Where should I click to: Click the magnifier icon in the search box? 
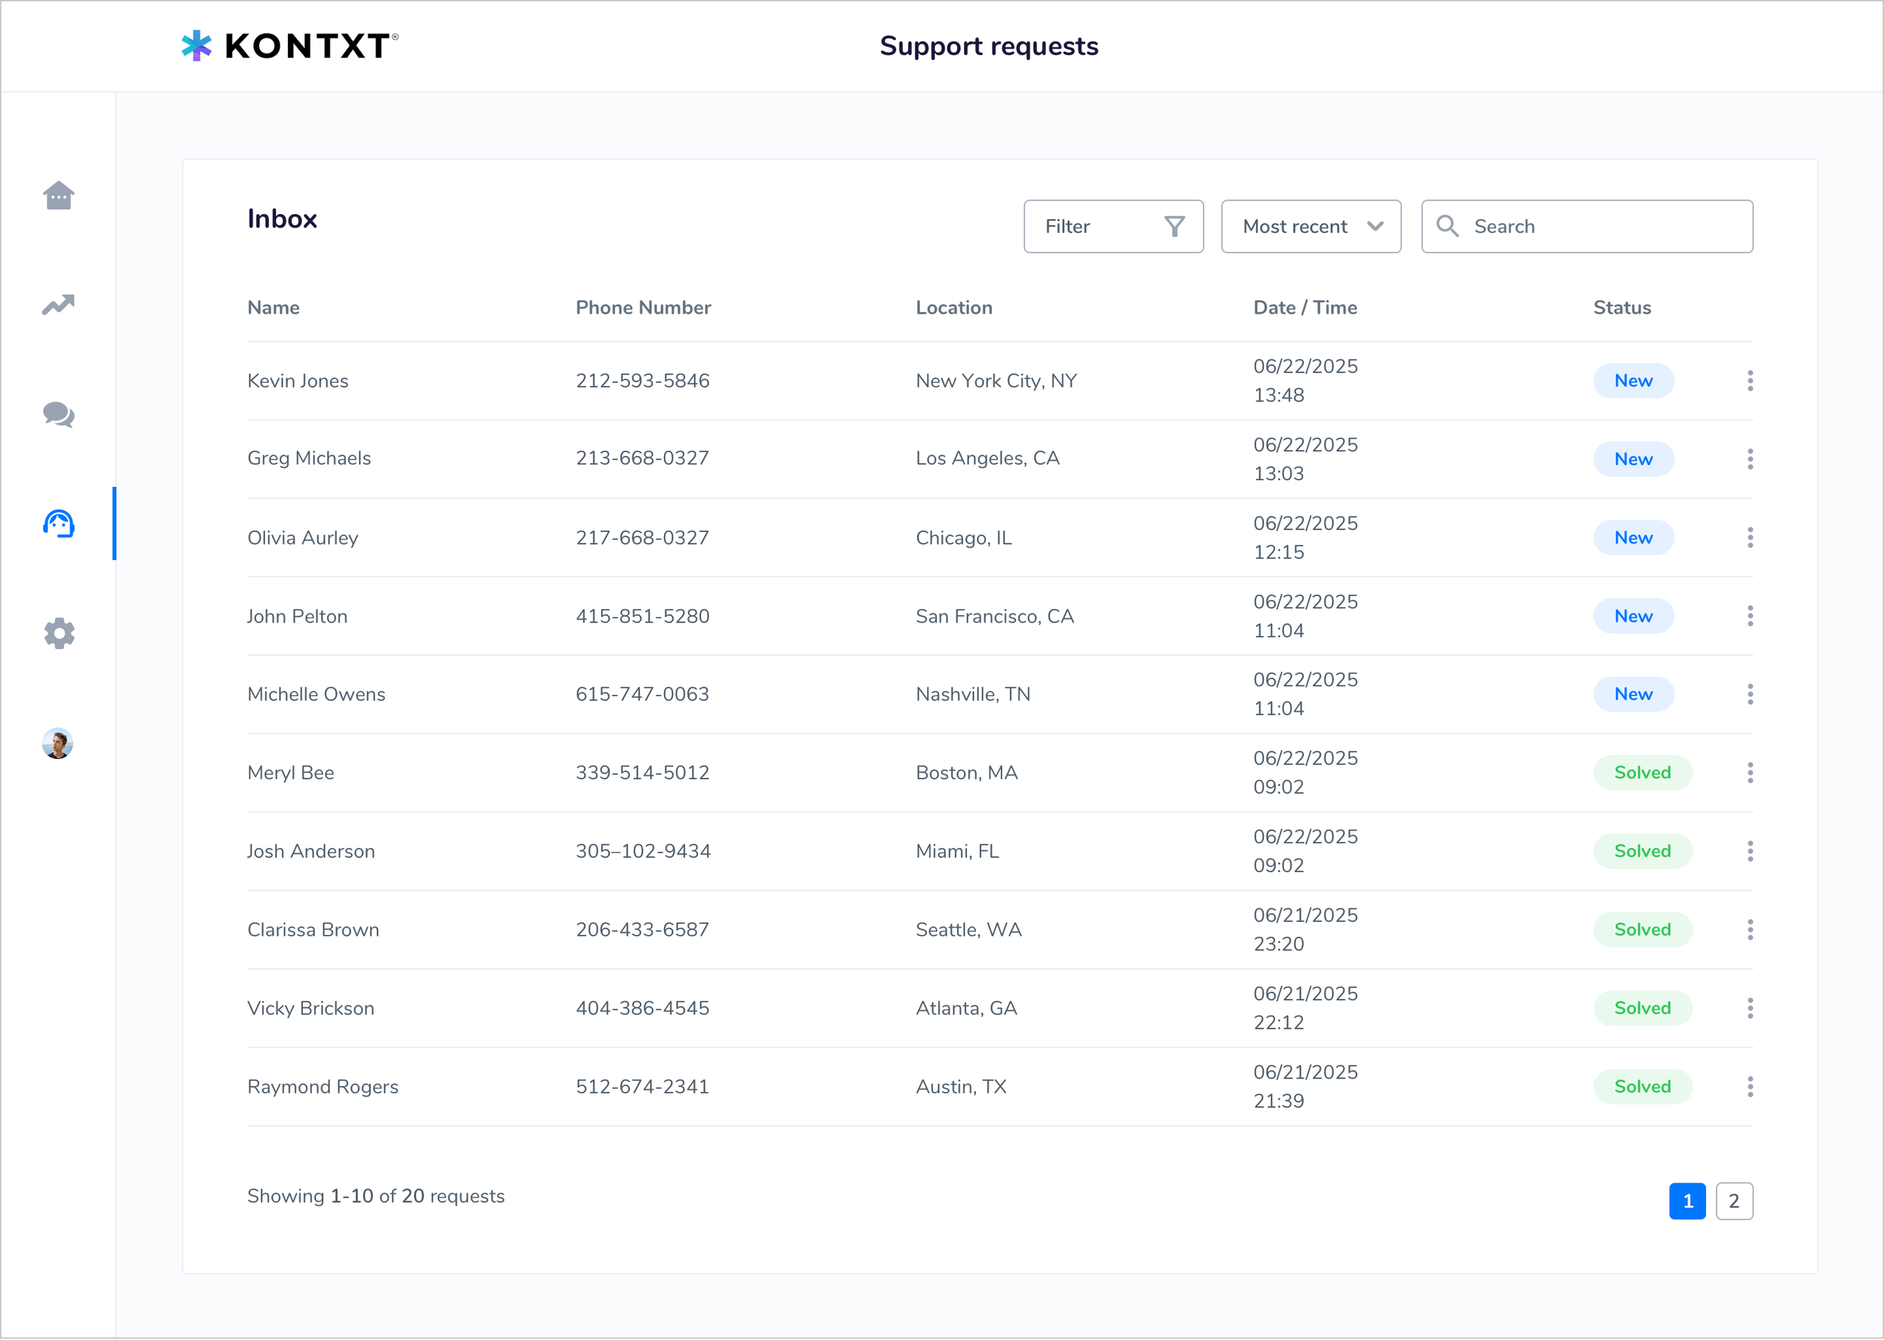1448,226
